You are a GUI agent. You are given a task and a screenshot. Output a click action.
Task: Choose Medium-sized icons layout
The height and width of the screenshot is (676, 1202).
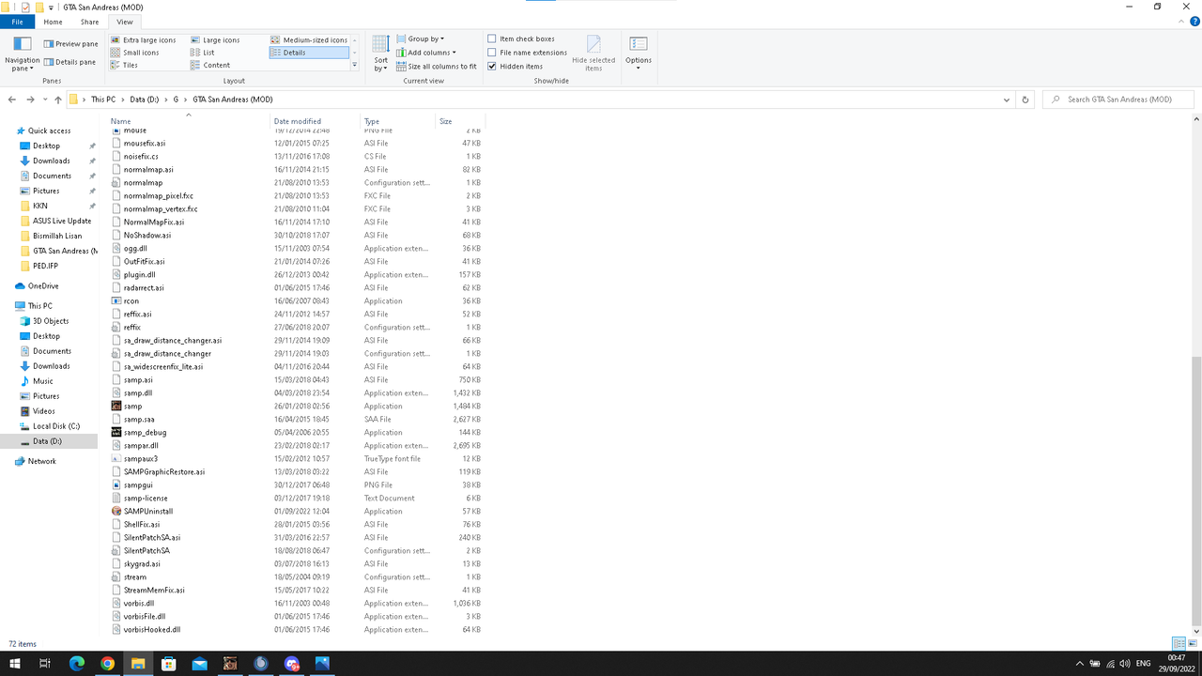pyautogui.click(x=309, y=40)
